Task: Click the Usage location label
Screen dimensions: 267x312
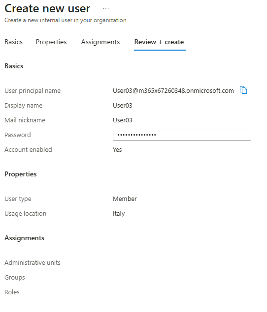Action: click(25, 214)
